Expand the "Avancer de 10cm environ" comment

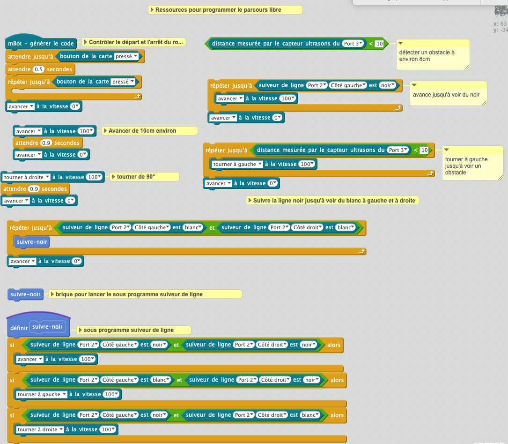coord(105,131)
